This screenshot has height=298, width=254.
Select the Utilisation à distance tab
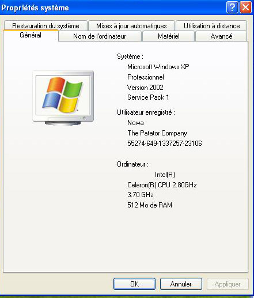click(x=211, y=26)
